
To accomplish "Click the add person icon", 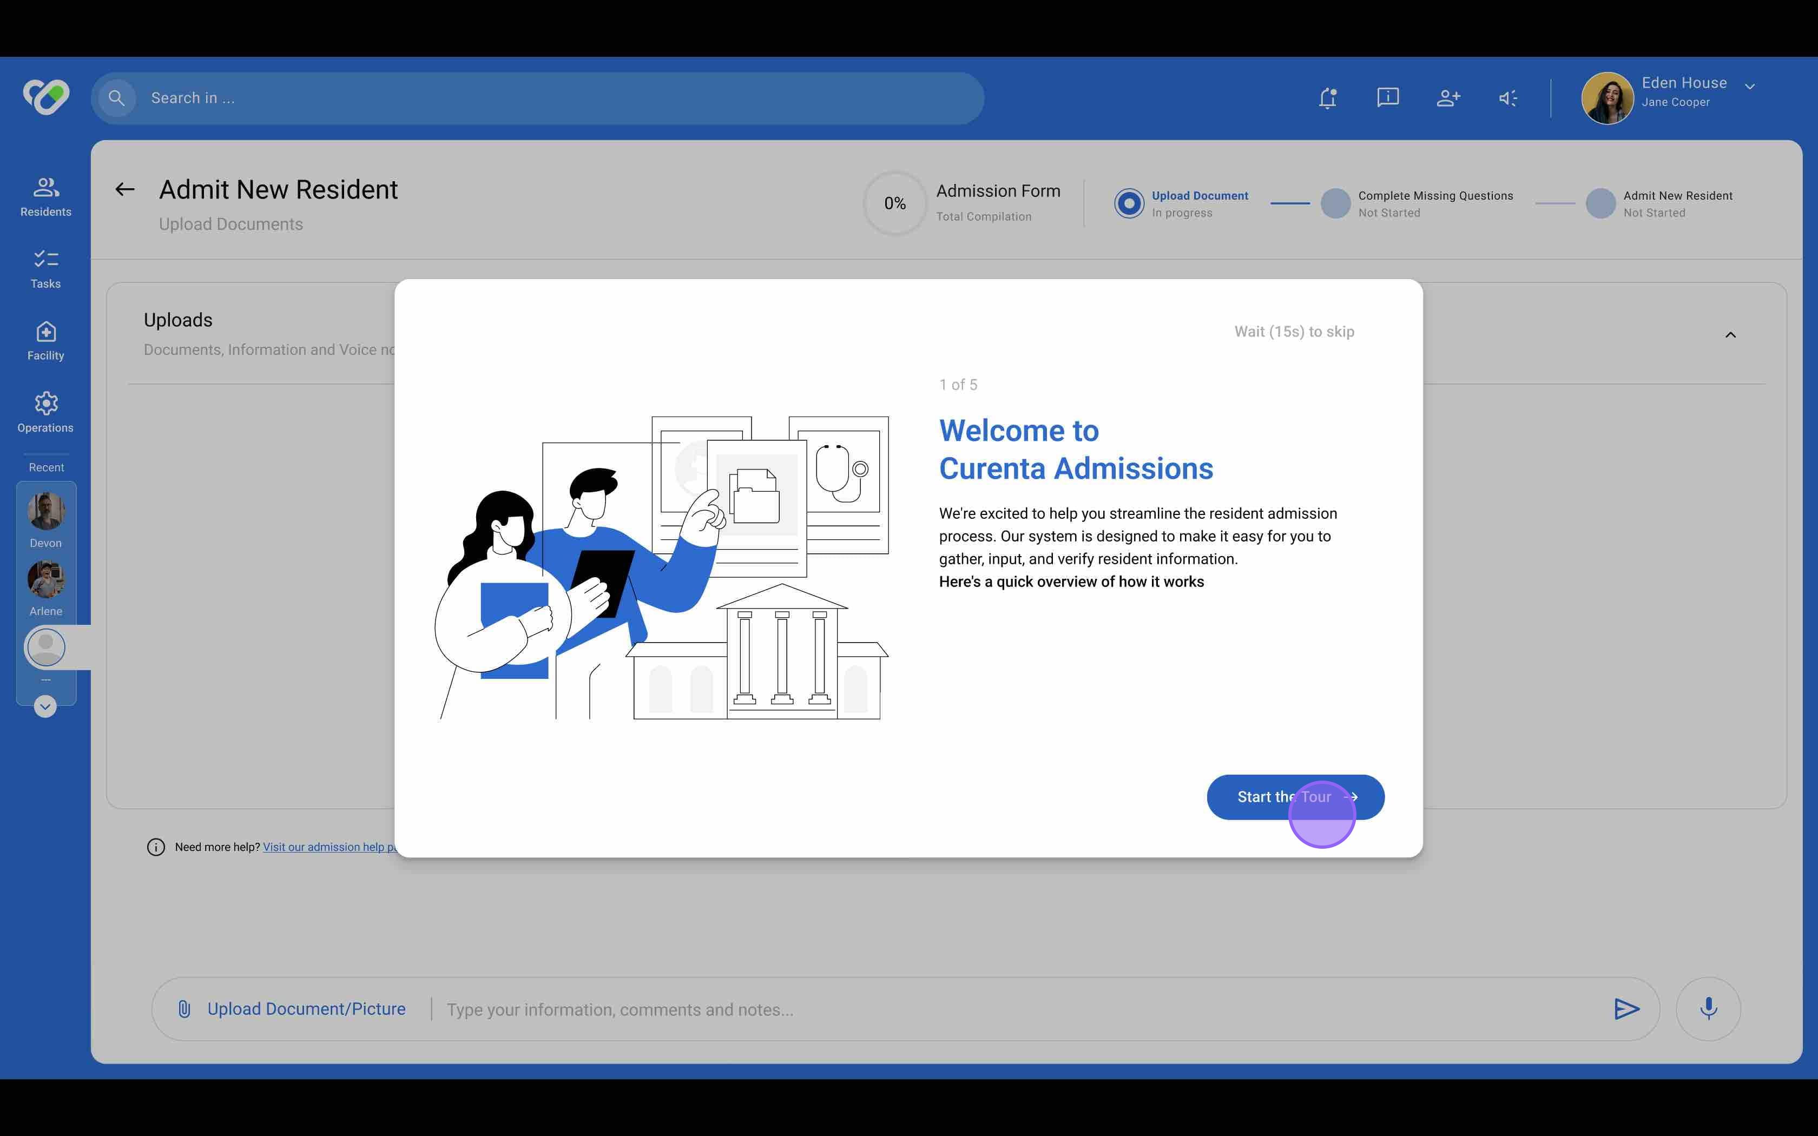I will click(x=1448, y=98).
